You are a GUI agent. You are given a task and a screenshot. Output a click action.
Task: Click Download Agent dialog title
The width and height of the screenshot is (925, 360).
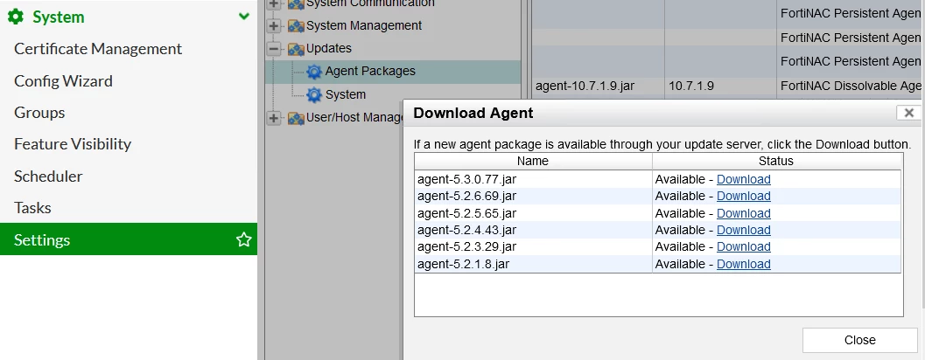473,113
